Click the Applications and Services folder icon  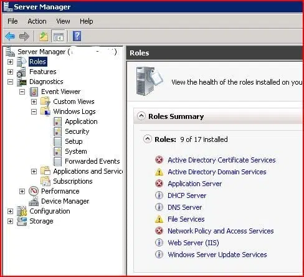[45, 171]
